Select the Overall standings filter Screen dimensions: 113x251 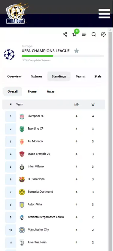[12, 91]
